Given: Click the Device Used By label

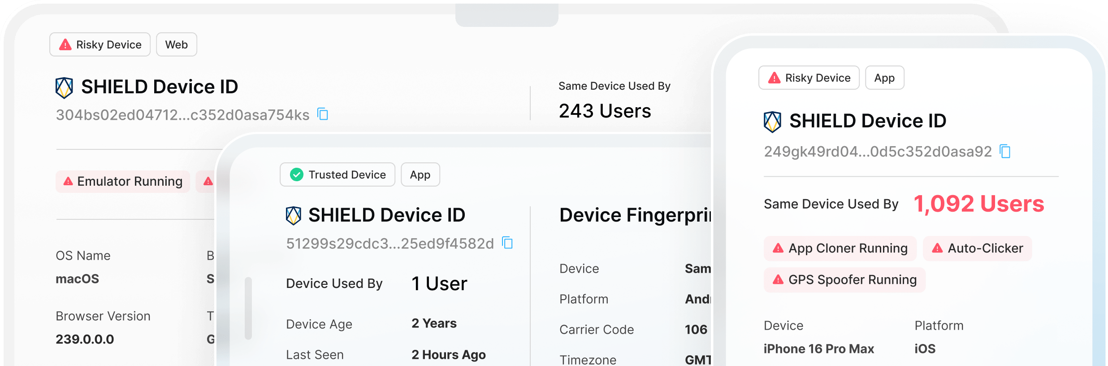Looking at the screenshot, I should click(x=334, y=283).
